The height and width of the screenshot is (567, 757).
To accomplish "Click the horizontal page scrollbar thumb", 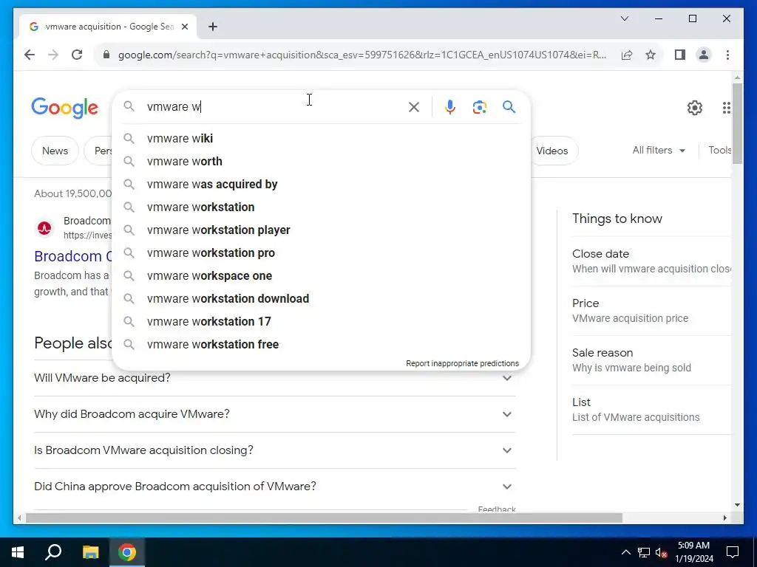I will point(324,518).
